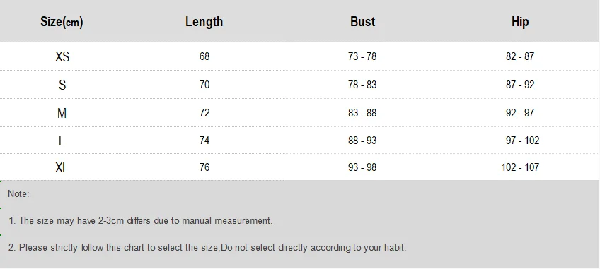Select the L size row label
The width and height of the screenshot is (600, 269).
click(x=62, y=141)
